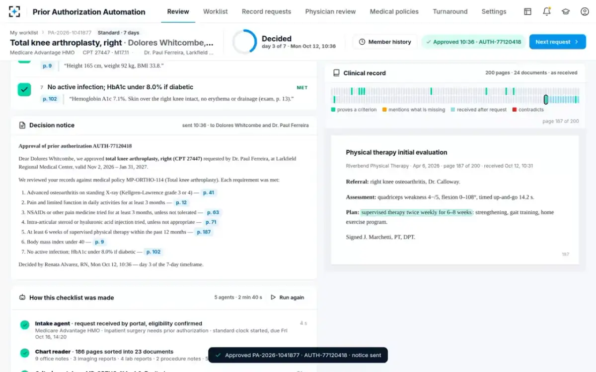596x372 pixels.
Task: Open p. 12 link in decision notice
Action: [181, 202]
